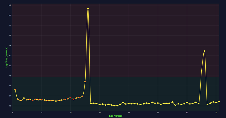The height and width of the screenshot is (118, 226).
Task: Click the '20' x-axis tick label
Action: 70,113
